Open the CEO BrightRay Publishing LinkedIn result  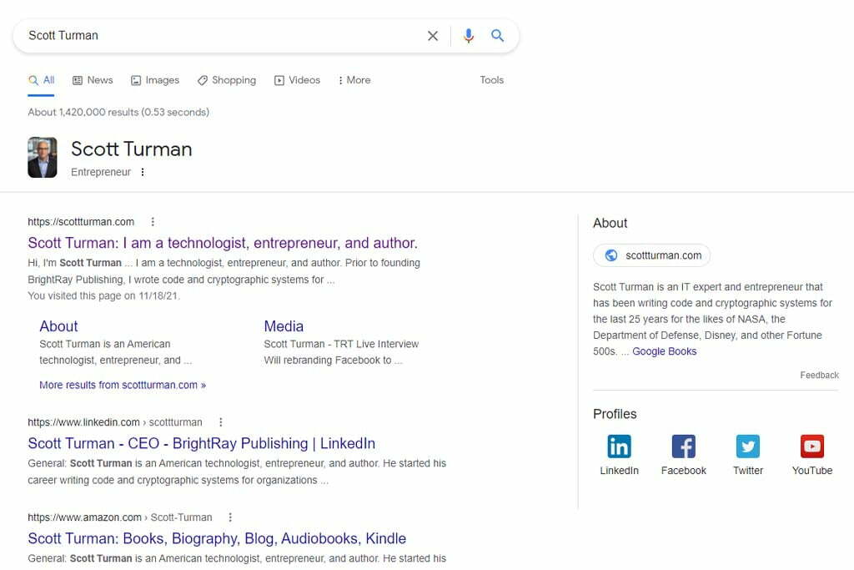coord(202,444)
